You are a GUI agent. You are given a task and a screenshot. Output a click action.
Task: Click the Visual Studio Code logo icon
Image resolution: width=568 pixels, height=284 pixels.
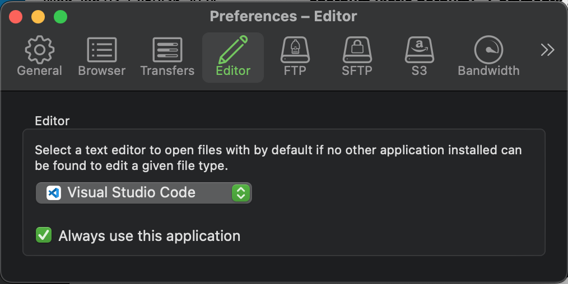(53, 193)
